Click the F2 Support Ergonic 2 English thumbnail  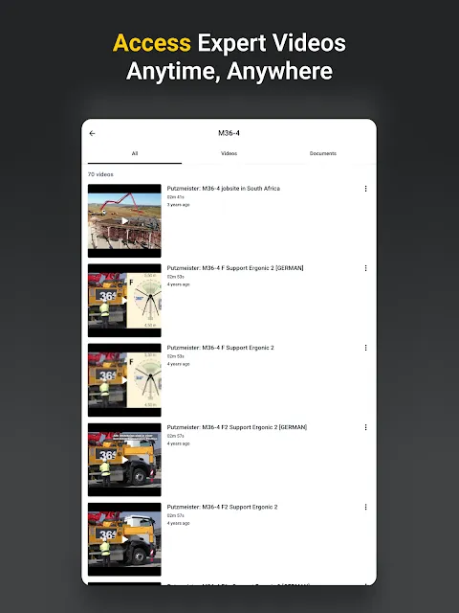(x=124, y=539)
